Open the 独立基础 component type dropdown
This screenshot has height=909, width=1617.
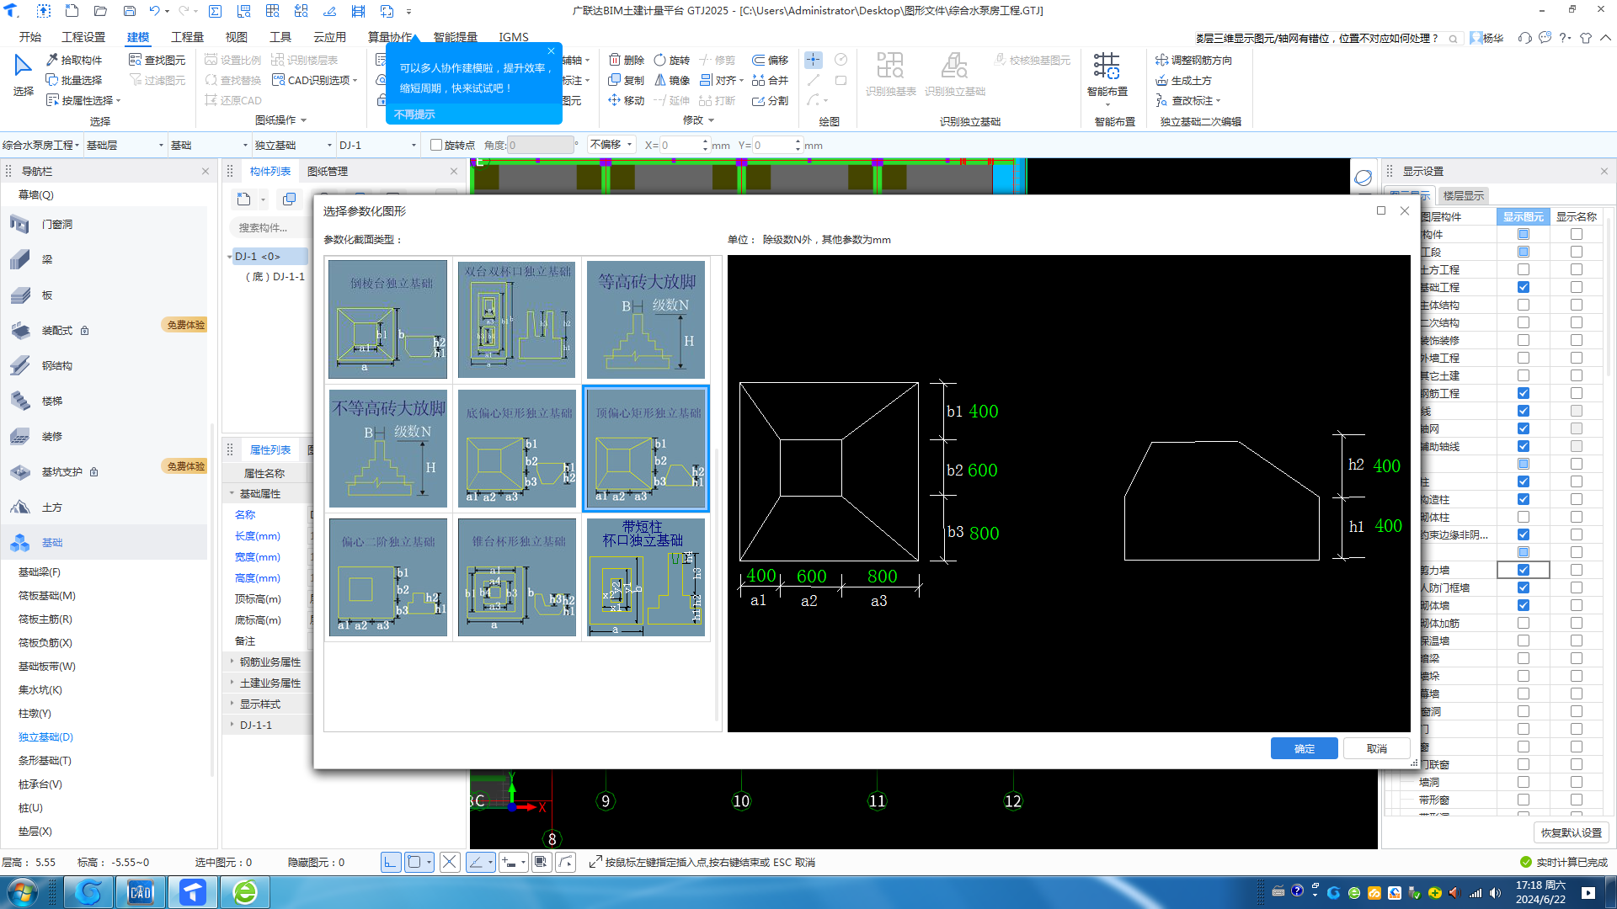(293, 145)
